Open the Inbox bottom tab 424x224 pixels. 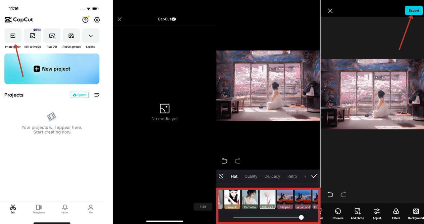[x=65, y=209]
